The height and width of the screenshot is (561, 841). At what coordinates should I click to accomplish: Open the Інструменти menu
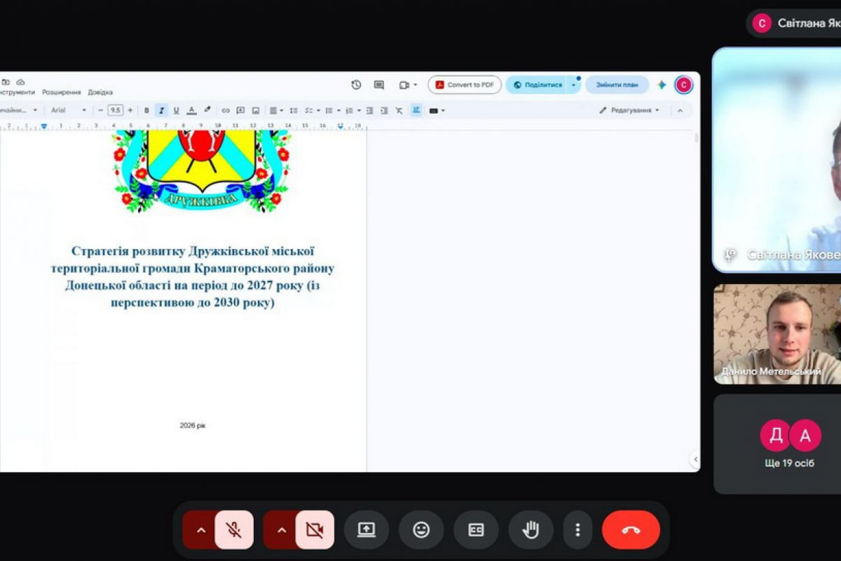pos(18,93)
